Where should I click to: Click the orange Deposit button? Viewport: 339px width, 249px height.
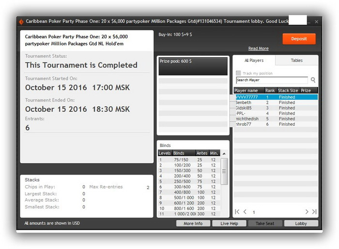pos(299,39)
